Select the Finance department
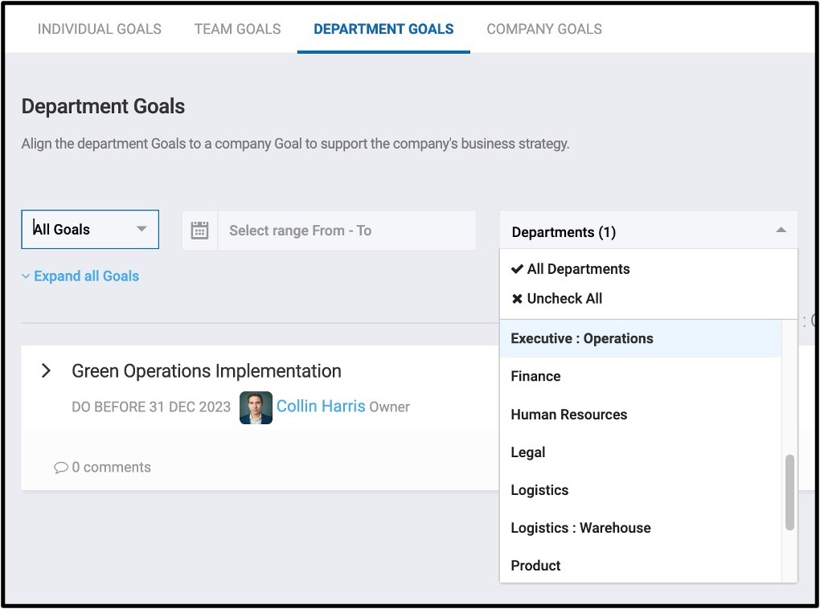Image resolution: width=820 pixels, height=609 pixels. pos(535,376)
